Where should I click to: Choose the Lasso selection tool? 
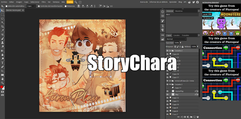point(3,19)
